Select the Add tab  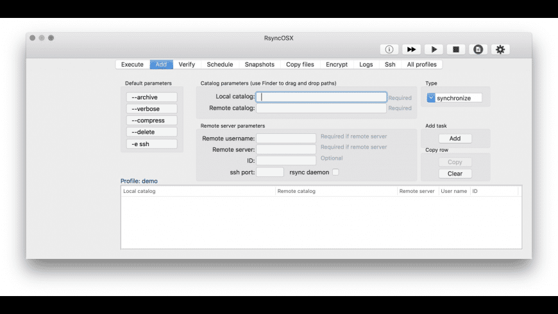(161, 64)
